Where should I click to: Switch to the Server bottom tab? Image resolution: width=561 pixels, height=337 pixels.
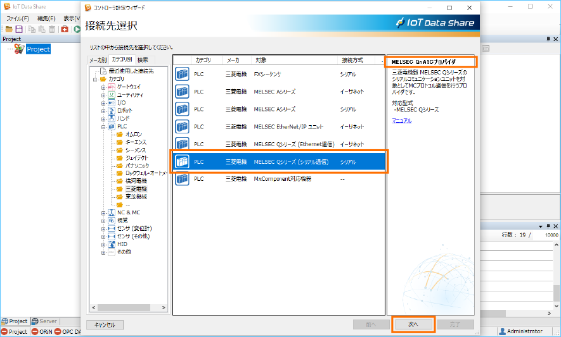coord(45,321)
